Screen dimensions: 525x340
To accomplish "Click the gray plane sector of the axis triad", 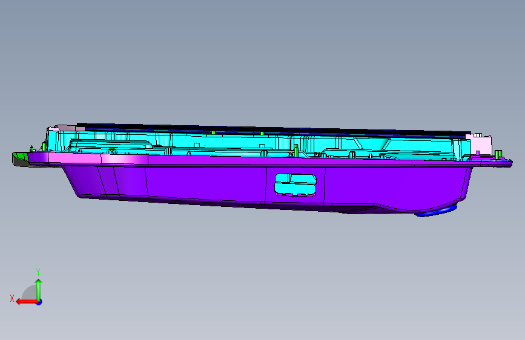I will click(x=29, y=292).
